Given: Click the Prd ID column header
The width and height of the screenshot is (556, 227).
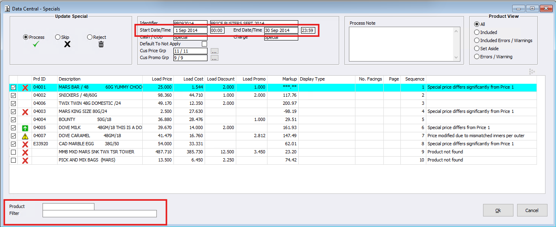Looking at the screenshot, I should (45, 79).
